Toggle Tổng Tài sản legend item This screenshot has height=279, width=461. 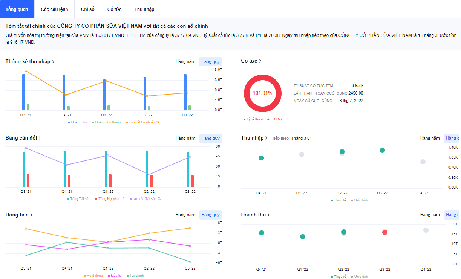pyautogui.click(x=78, y=199)
